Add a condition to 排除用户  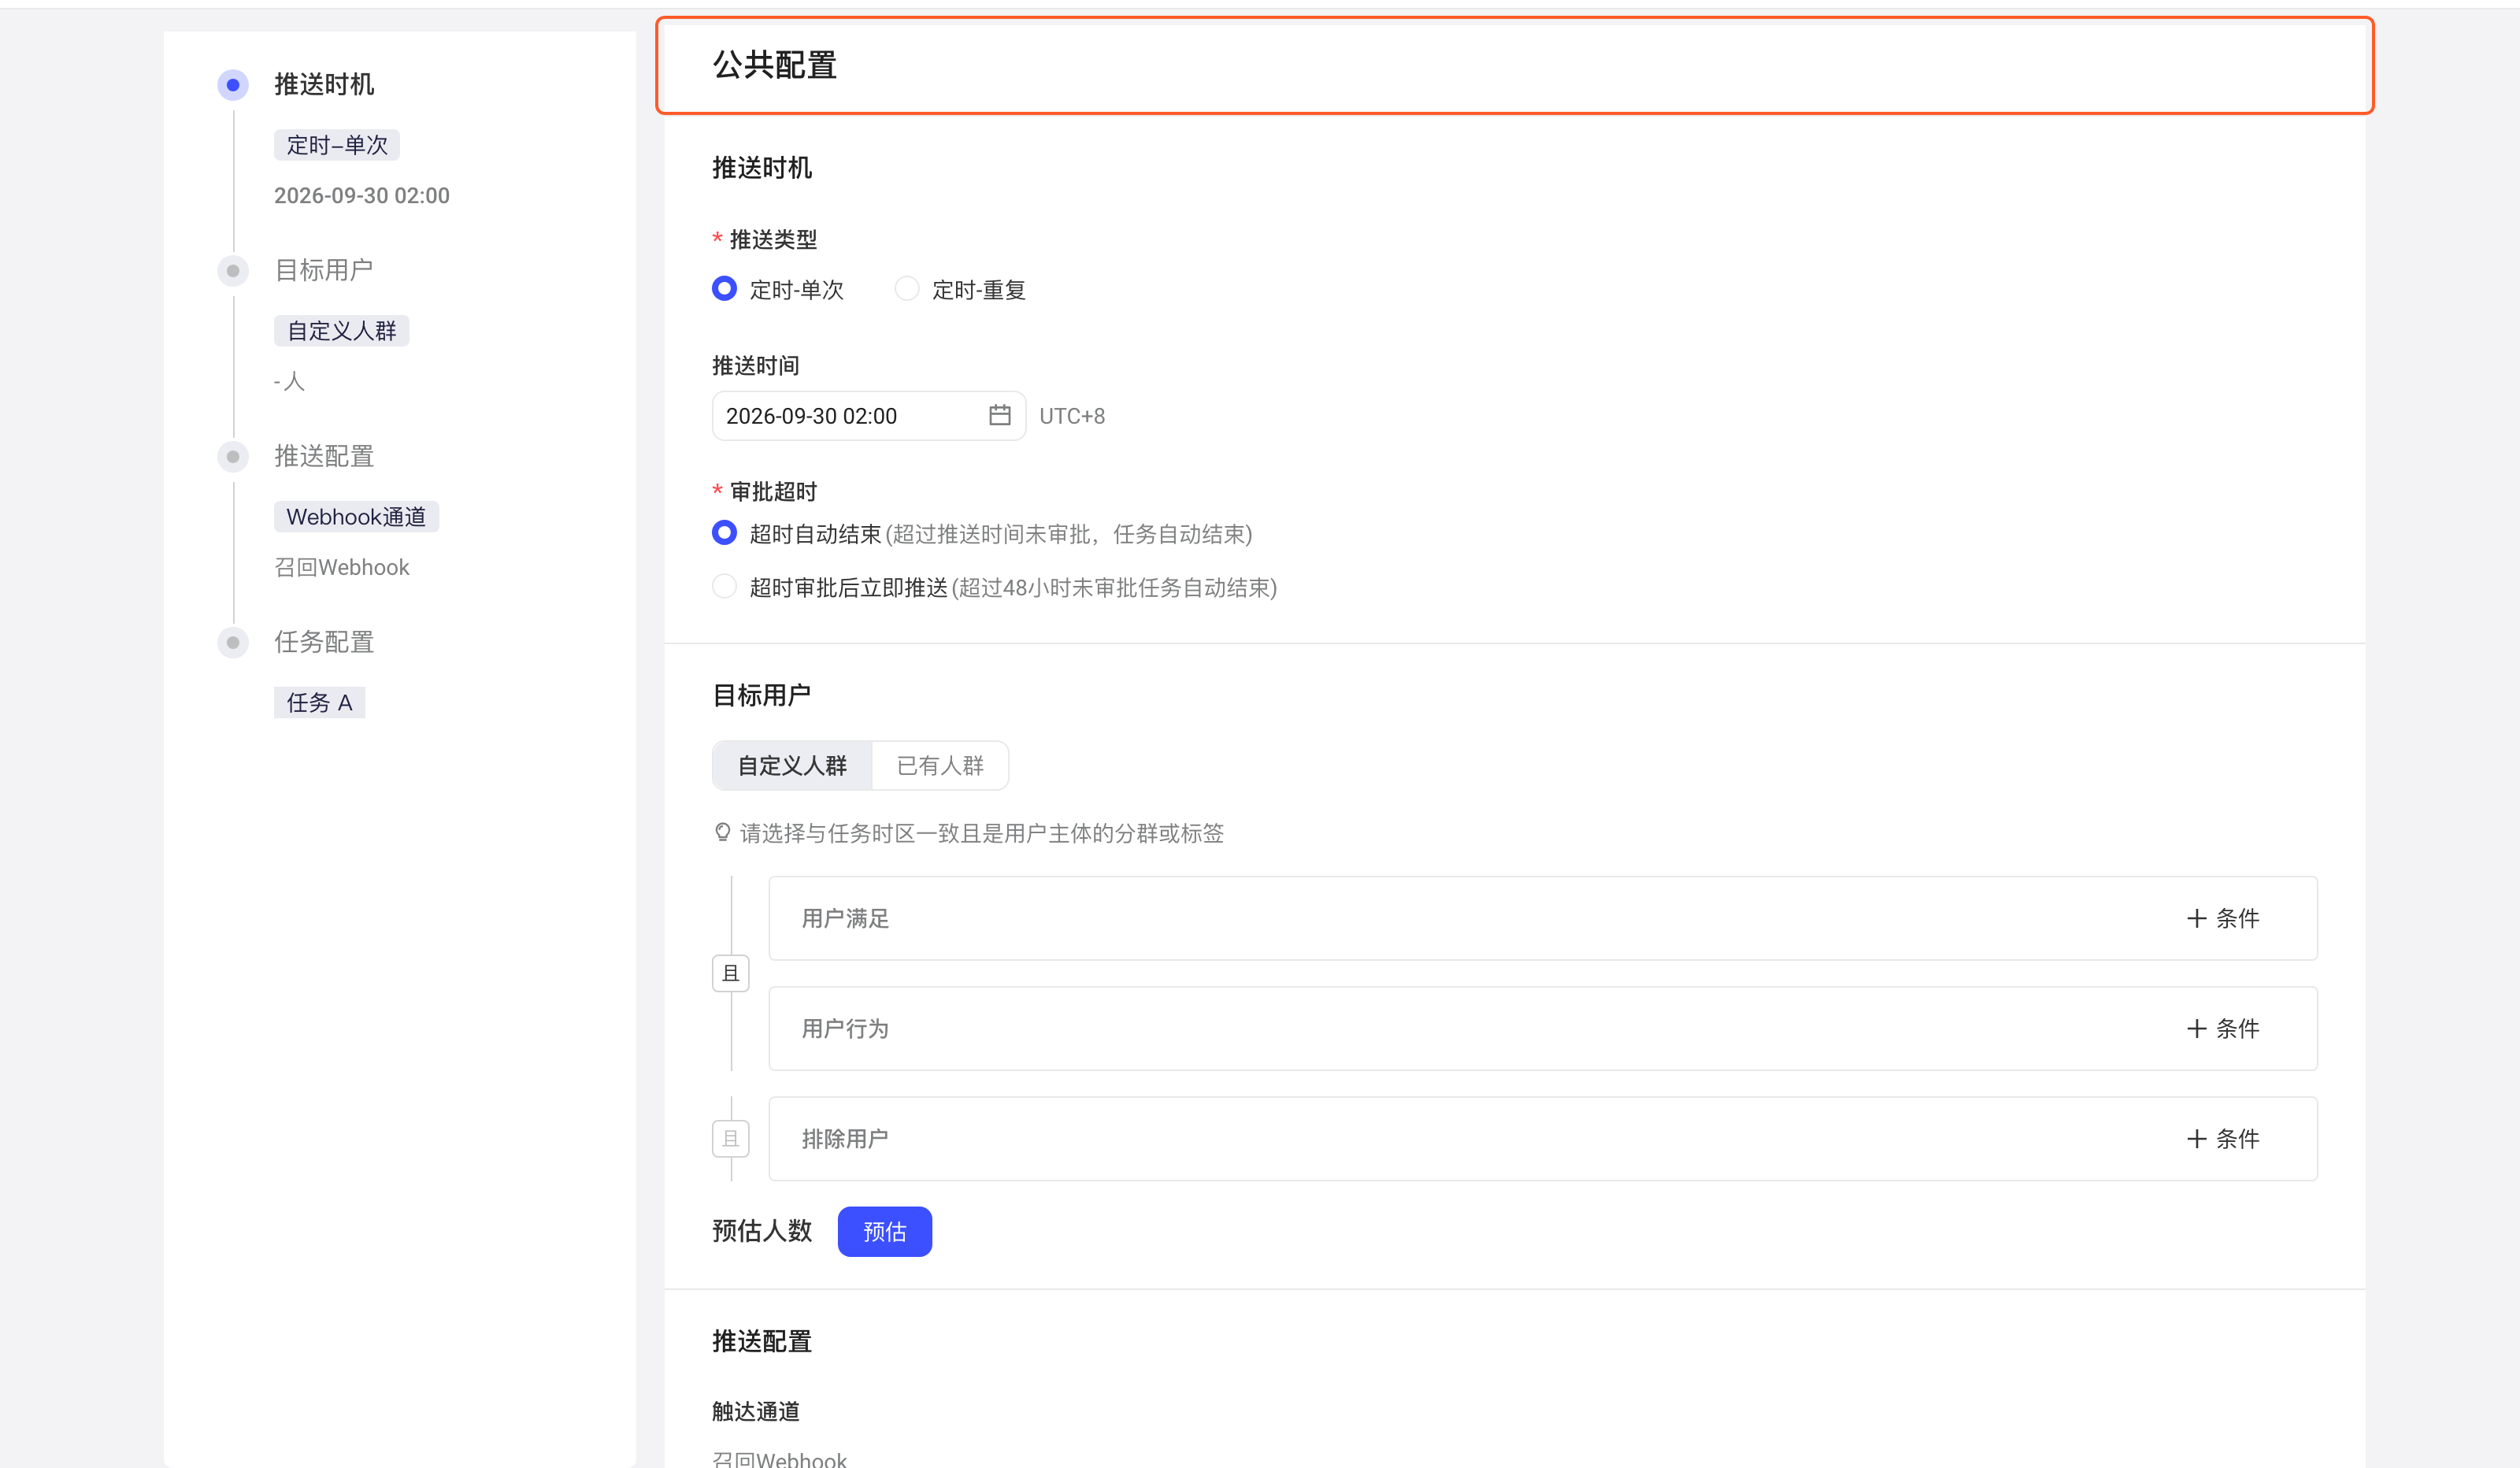point(2223,1138)
